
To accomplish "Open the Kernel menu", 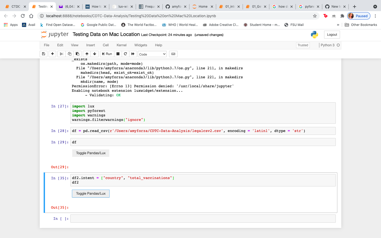I will pyautogui.click(x=121, y=45).
